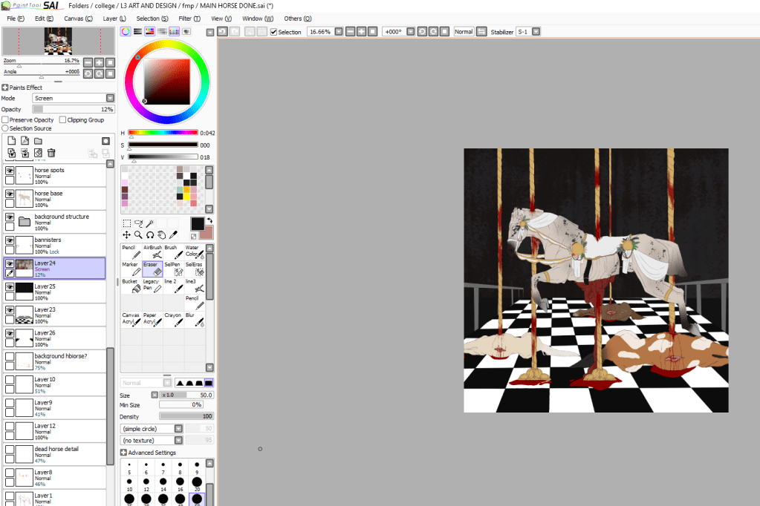
Task: Open the Stabilizer S-1 dropdown
Action: click(x=536, y=32)
